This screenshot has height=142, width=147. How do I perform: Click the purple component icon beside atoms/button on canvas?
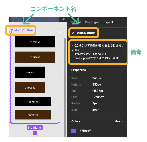point(12,30)
